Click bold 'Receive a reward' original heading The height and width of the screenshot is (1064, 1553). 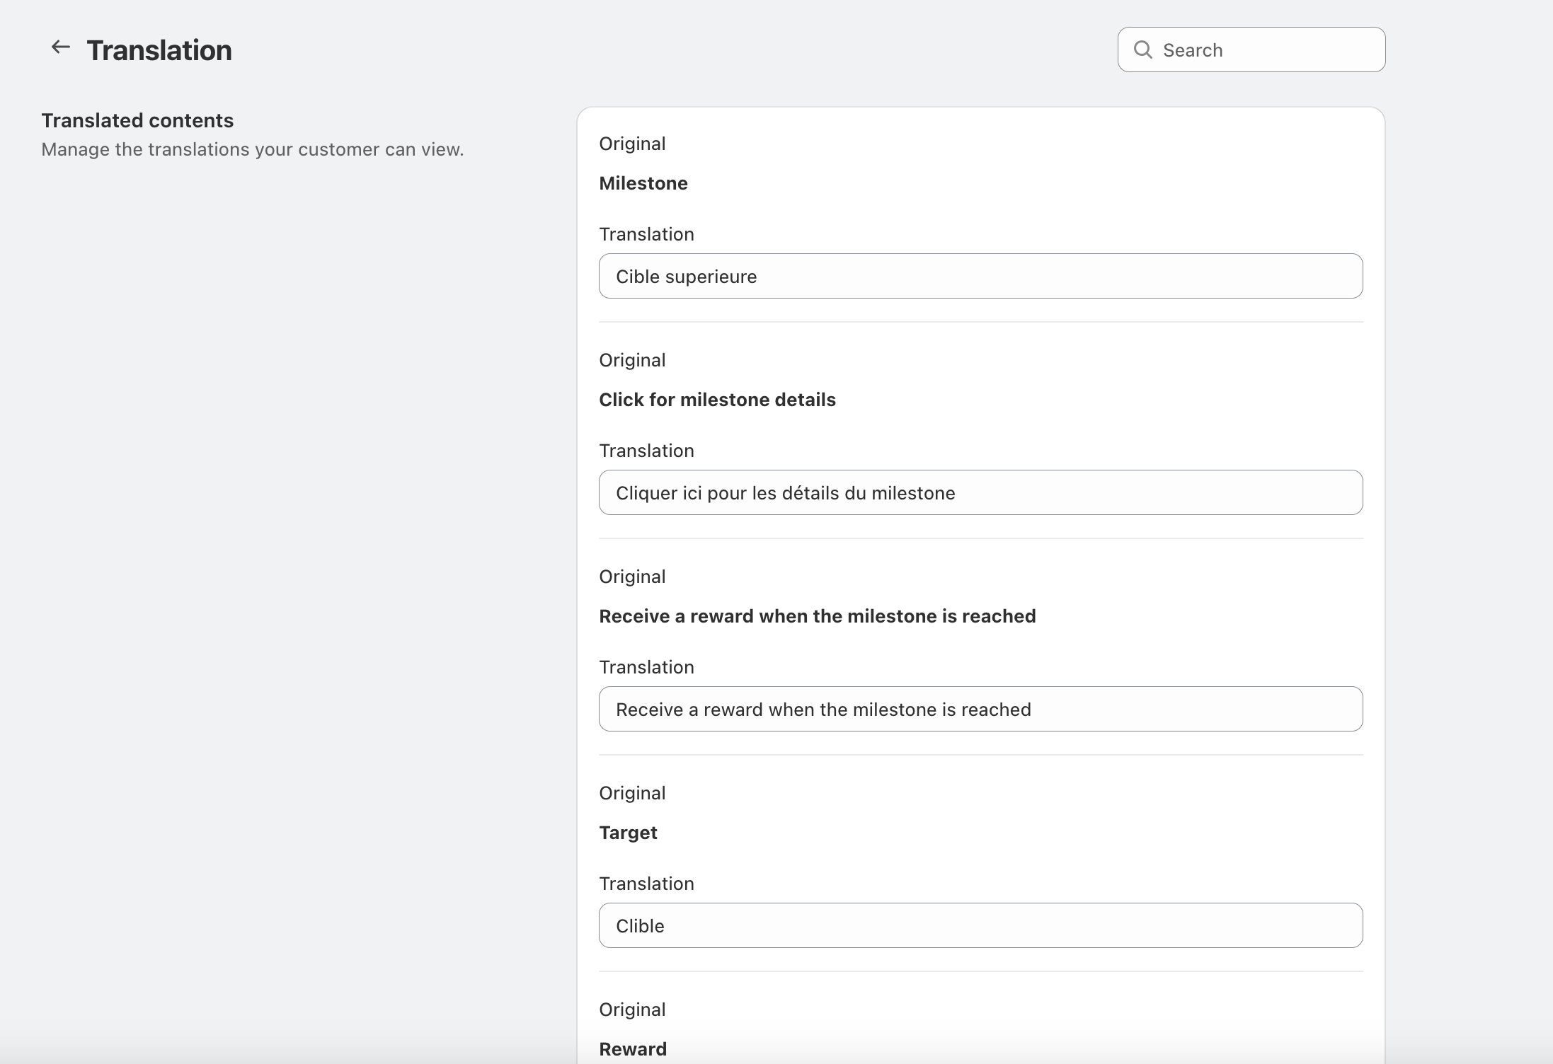point(817,616)
